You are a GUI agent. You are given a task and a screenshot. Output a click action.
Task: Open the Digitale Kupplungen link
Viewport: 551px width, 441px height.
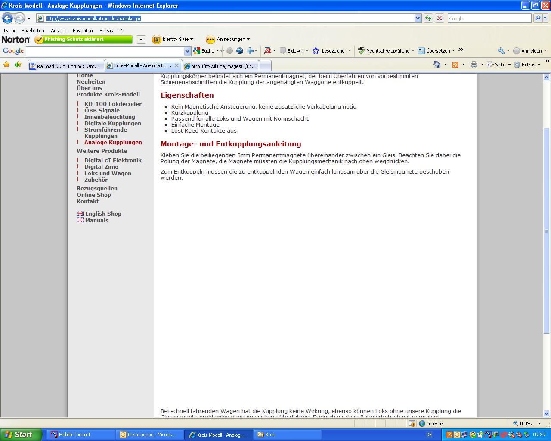pos(112,123)
